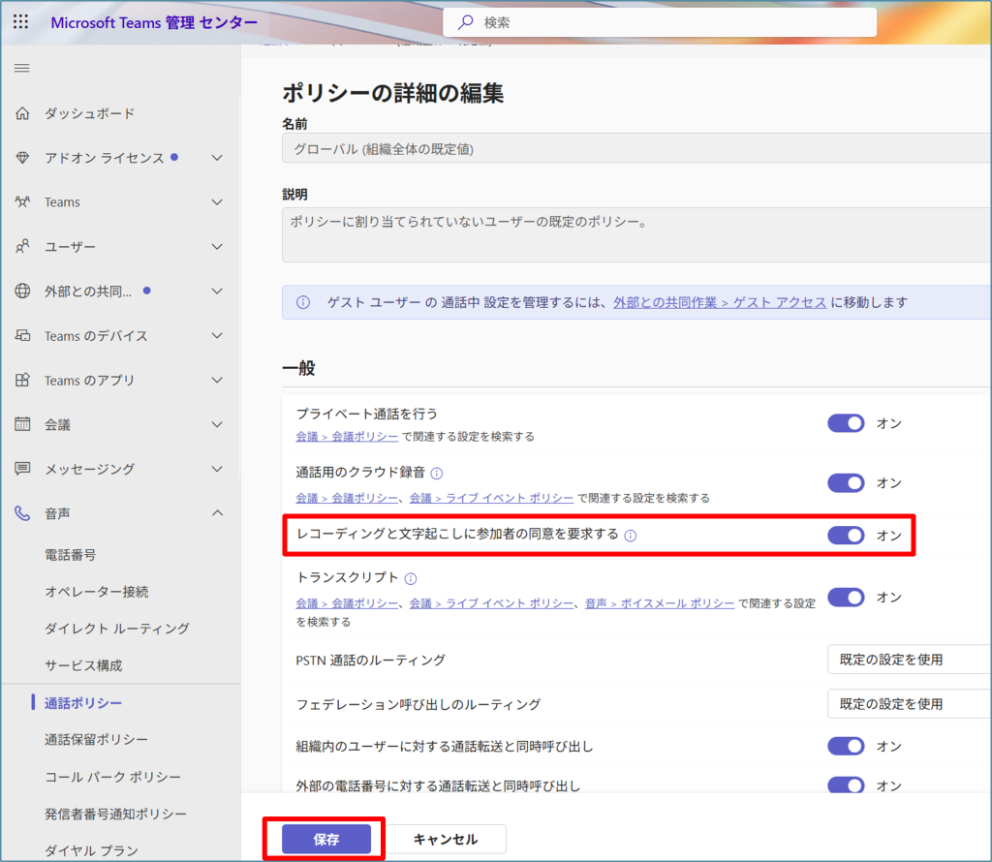
Task: Collapse the 音声 section chevron
Action: pyautogui.click(x=217, y=513)
